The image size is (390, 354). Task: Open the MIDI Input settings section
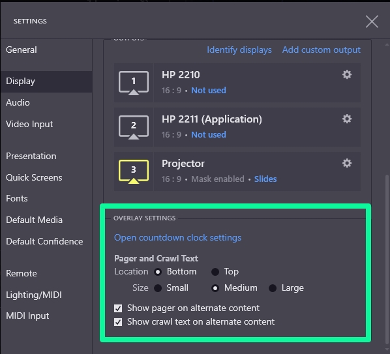click(46, 316)
